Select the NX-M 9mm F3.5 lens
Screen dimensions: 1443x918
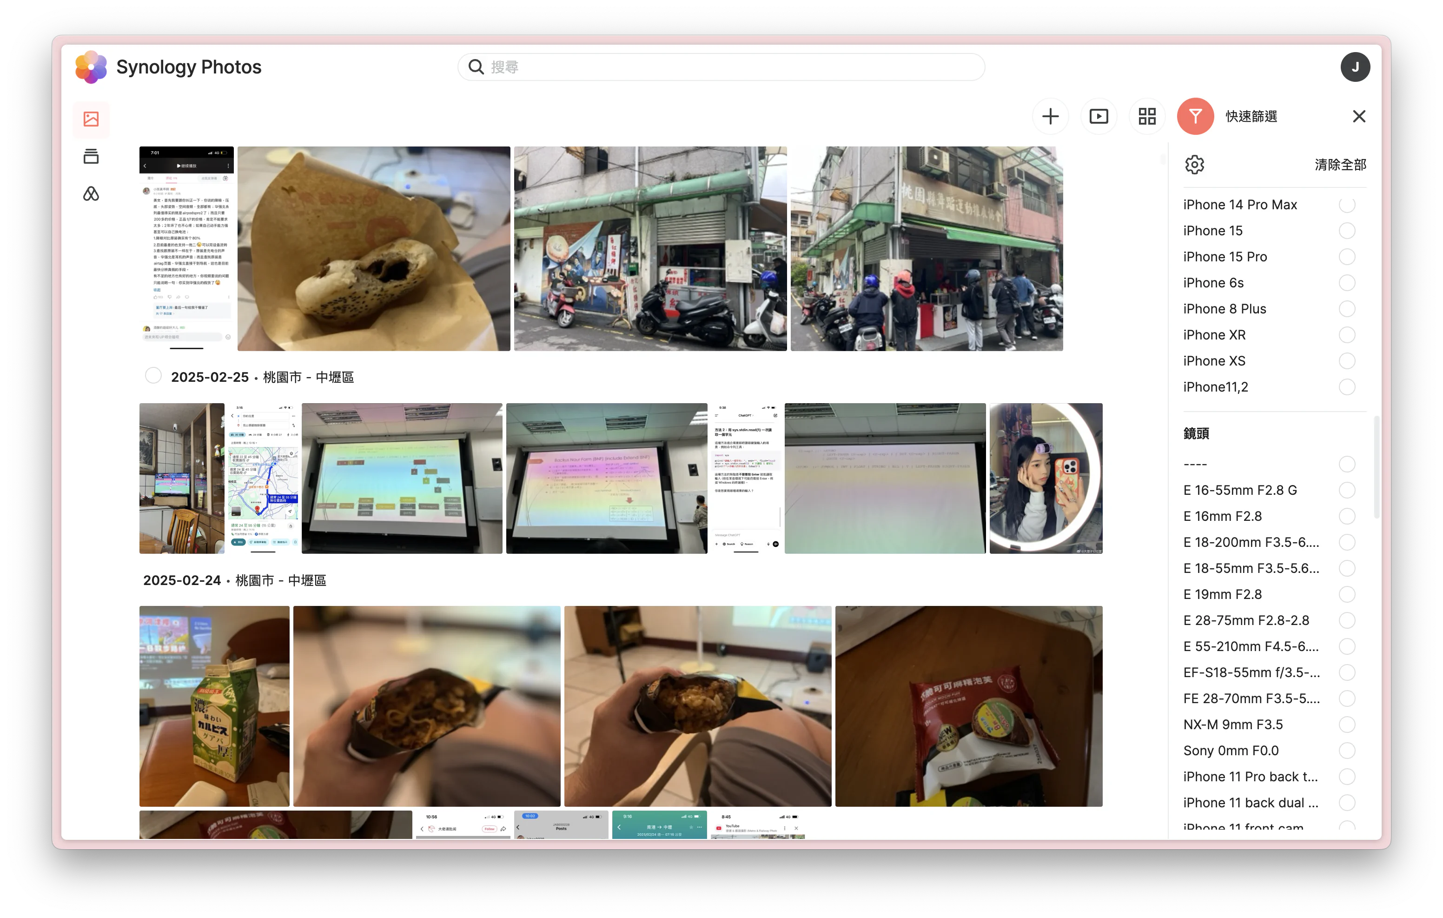coord(1346,725)
